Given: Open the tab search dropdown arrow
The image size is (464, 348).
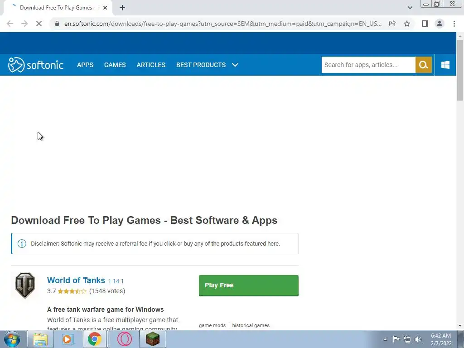Looking at the screenshot, I should [x=410, y=8].
